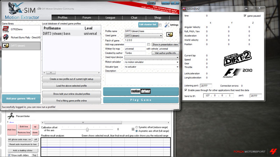
Task: Click the D3 game logo beside Used game
Action: [169, 35]
